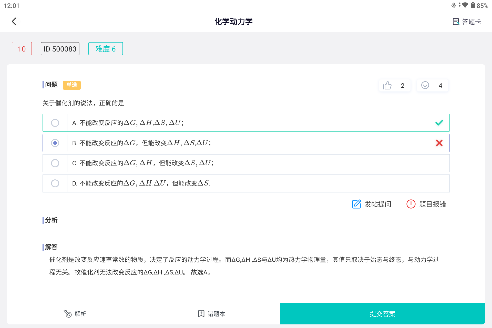Viewport: 492px width, 328px height.
Task: Click the 错题本 bookmark icon
Action: pos(201,314)
